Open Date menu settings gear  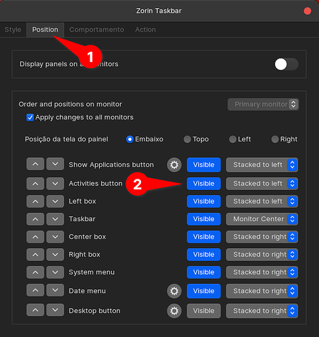pos(174,291)
